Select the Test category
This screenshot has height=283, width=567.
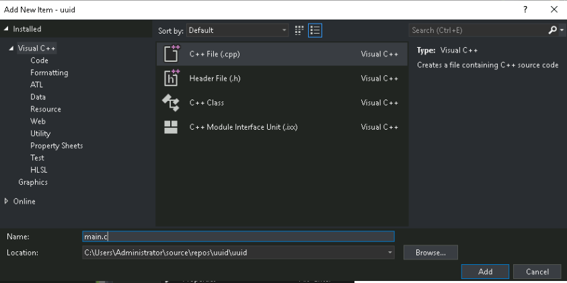coord(37,157)
